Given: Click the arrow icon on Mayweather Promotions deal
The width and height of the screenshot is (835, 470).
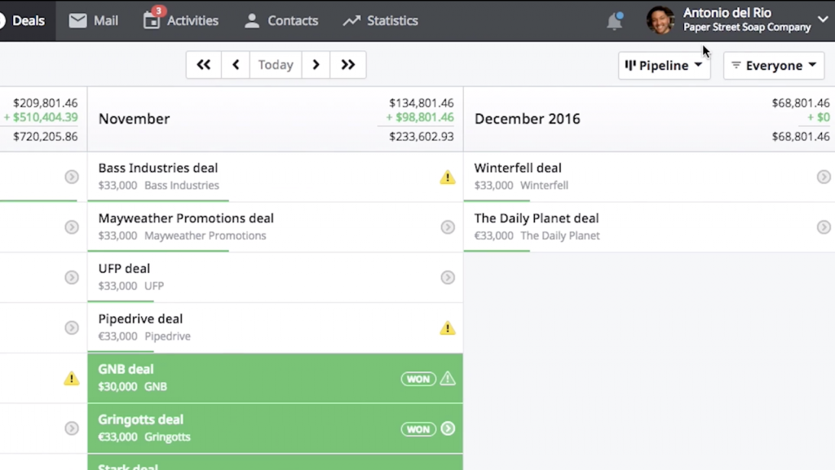Looking at the screenshot, I should (x=448, y=227).
